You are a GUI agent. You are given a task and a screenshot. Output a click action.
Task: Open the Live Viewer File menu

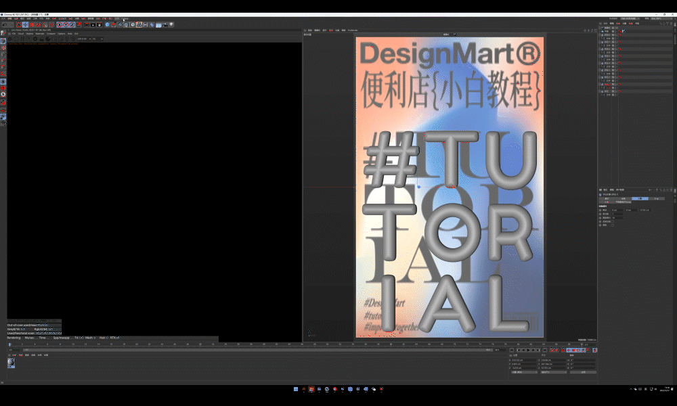[x=14, y=34]
